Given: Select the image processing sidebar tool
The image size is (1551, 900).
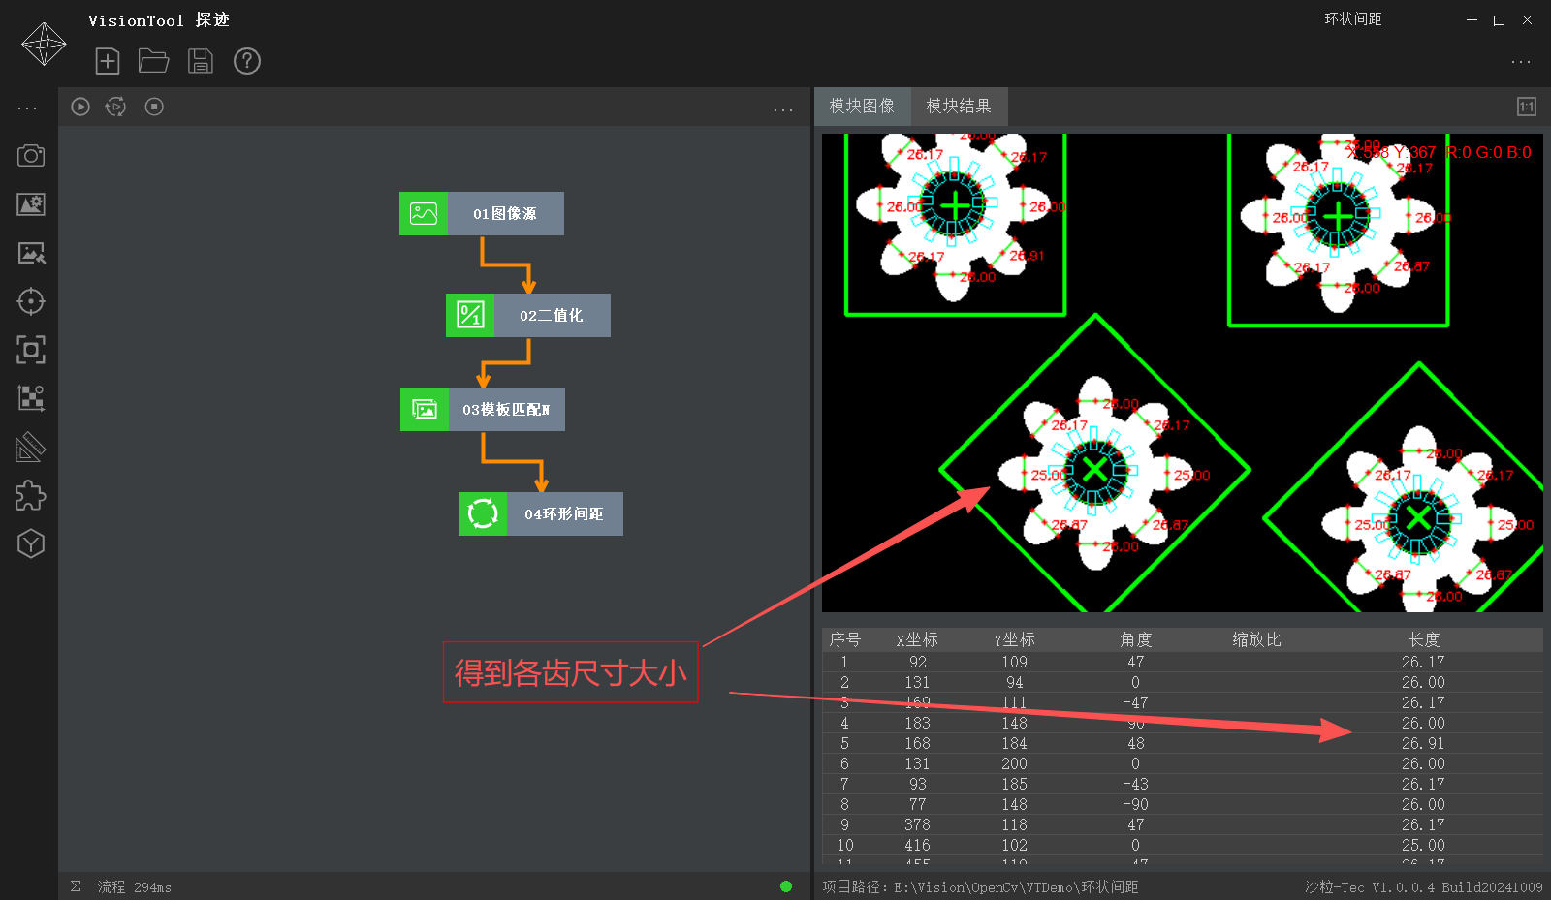Looking at the screenshot, I should (x=31, y=253).
